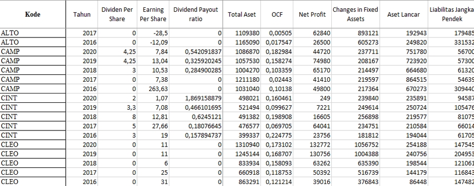Screen dimensions: 474x186
Task: Click payout ratio 0,284900285
Action: pos(196,70)
